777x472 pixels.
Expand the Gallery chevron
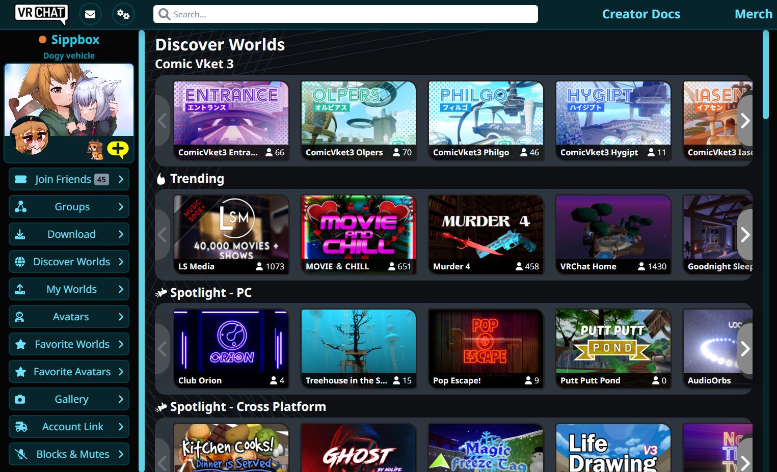(121, 399)
